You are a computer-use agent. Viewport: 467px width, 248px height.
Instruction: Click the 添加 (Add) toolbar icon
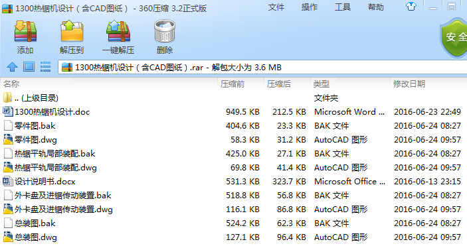[x=25, y=31]
